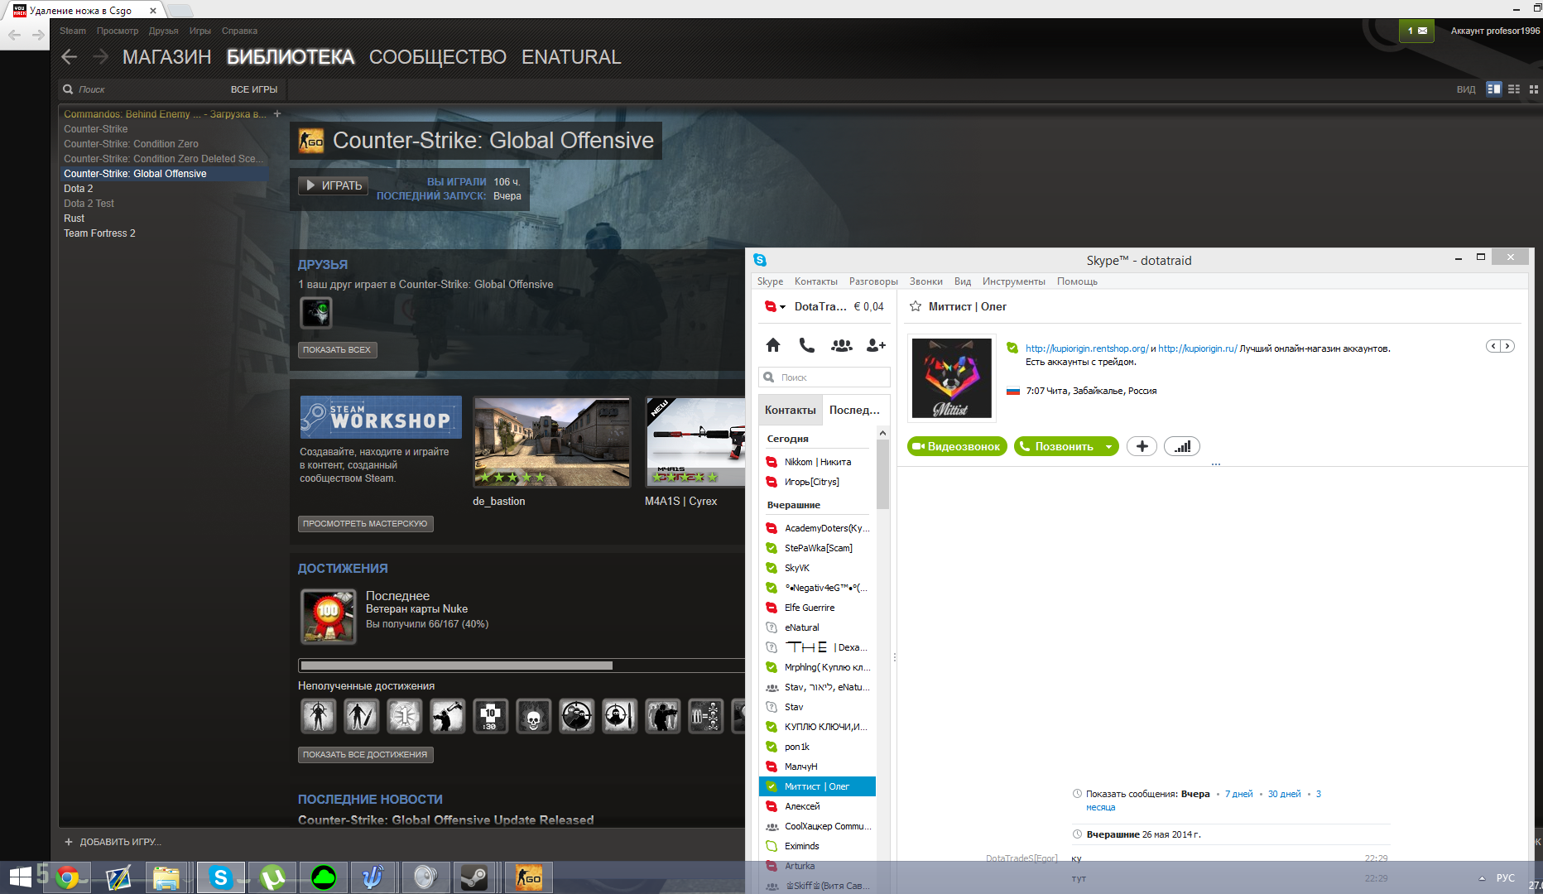
Task: Show hidden tray icons arrow
Action: click(x=1482, y=878)
